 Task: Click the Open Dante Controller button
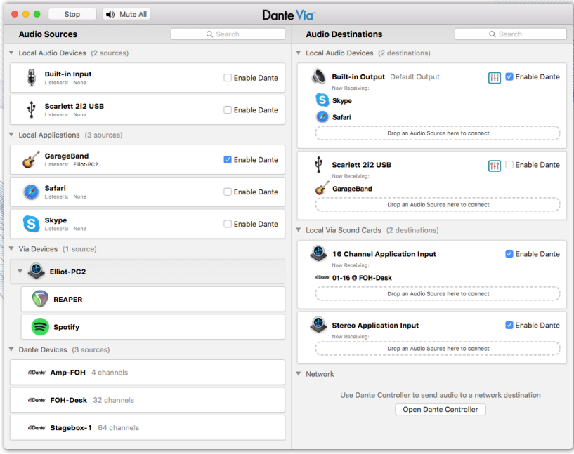click(x=441, y=410)
